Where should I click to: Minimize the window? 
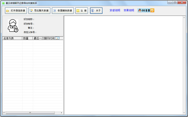pyautogui.click(x=170, y=2)
